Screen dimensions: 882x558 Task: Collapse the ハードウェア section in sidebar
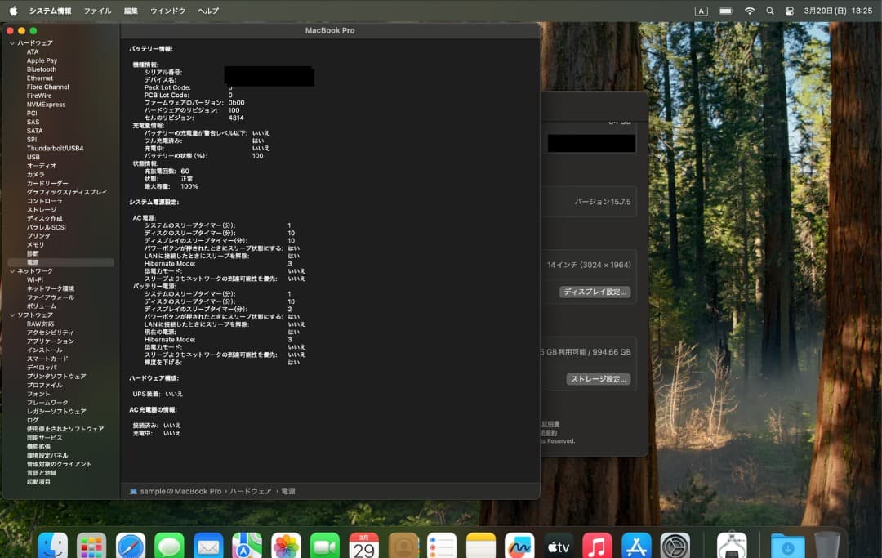11,42
